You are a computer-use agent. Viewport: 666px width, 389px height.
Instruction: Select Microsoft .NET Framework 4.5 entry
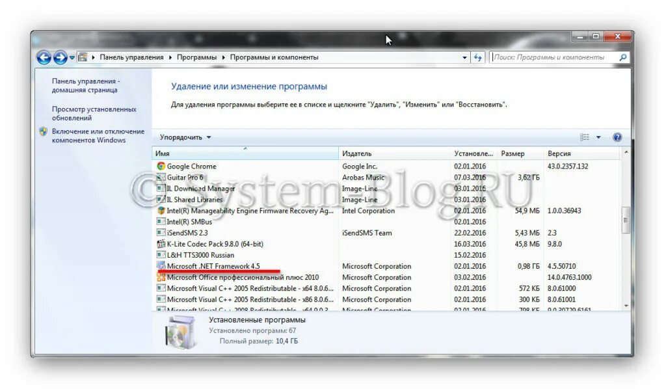point(213,266)
